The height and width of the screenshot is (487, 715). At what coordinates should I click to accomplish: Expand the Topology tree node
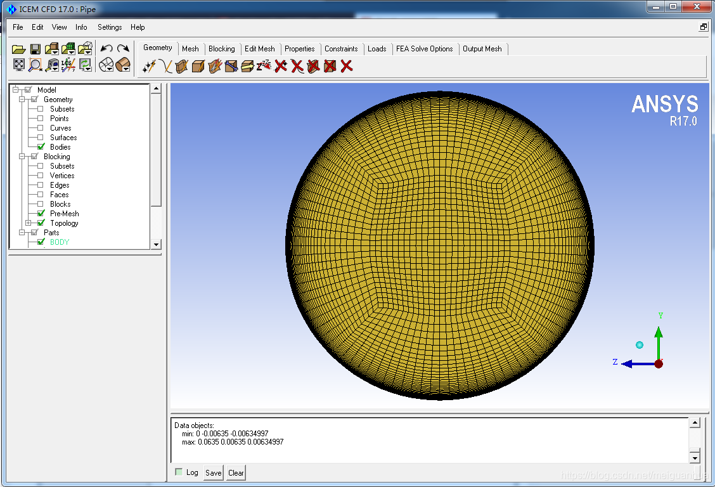click(29, 223)
